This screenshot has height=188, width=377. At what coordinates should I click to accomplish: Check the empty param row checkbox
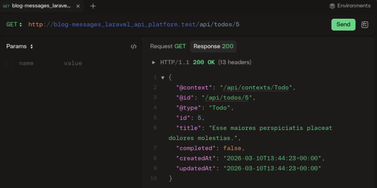10,64
